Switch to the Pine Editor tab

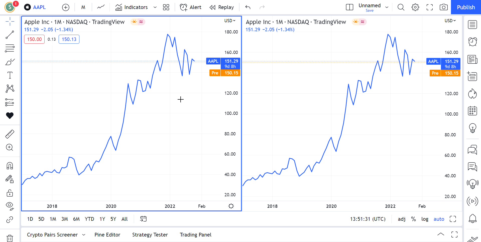[107, 235]
